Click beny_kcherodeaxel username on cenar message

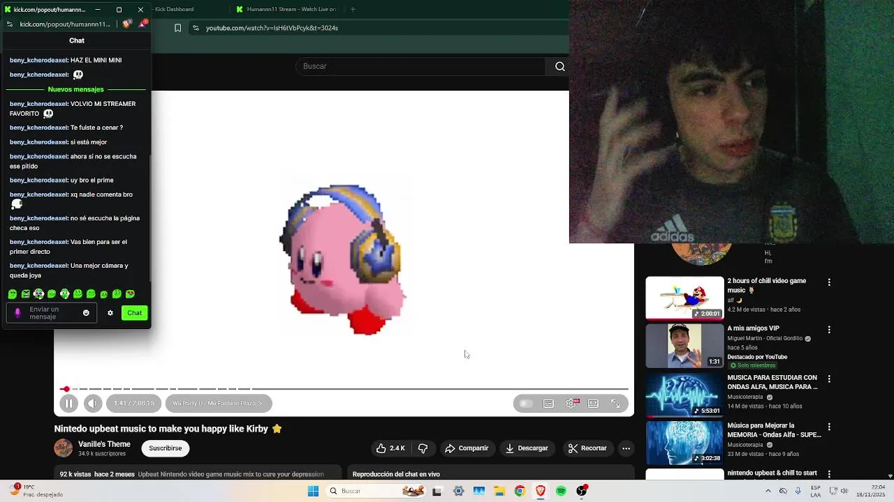point(38,128)
